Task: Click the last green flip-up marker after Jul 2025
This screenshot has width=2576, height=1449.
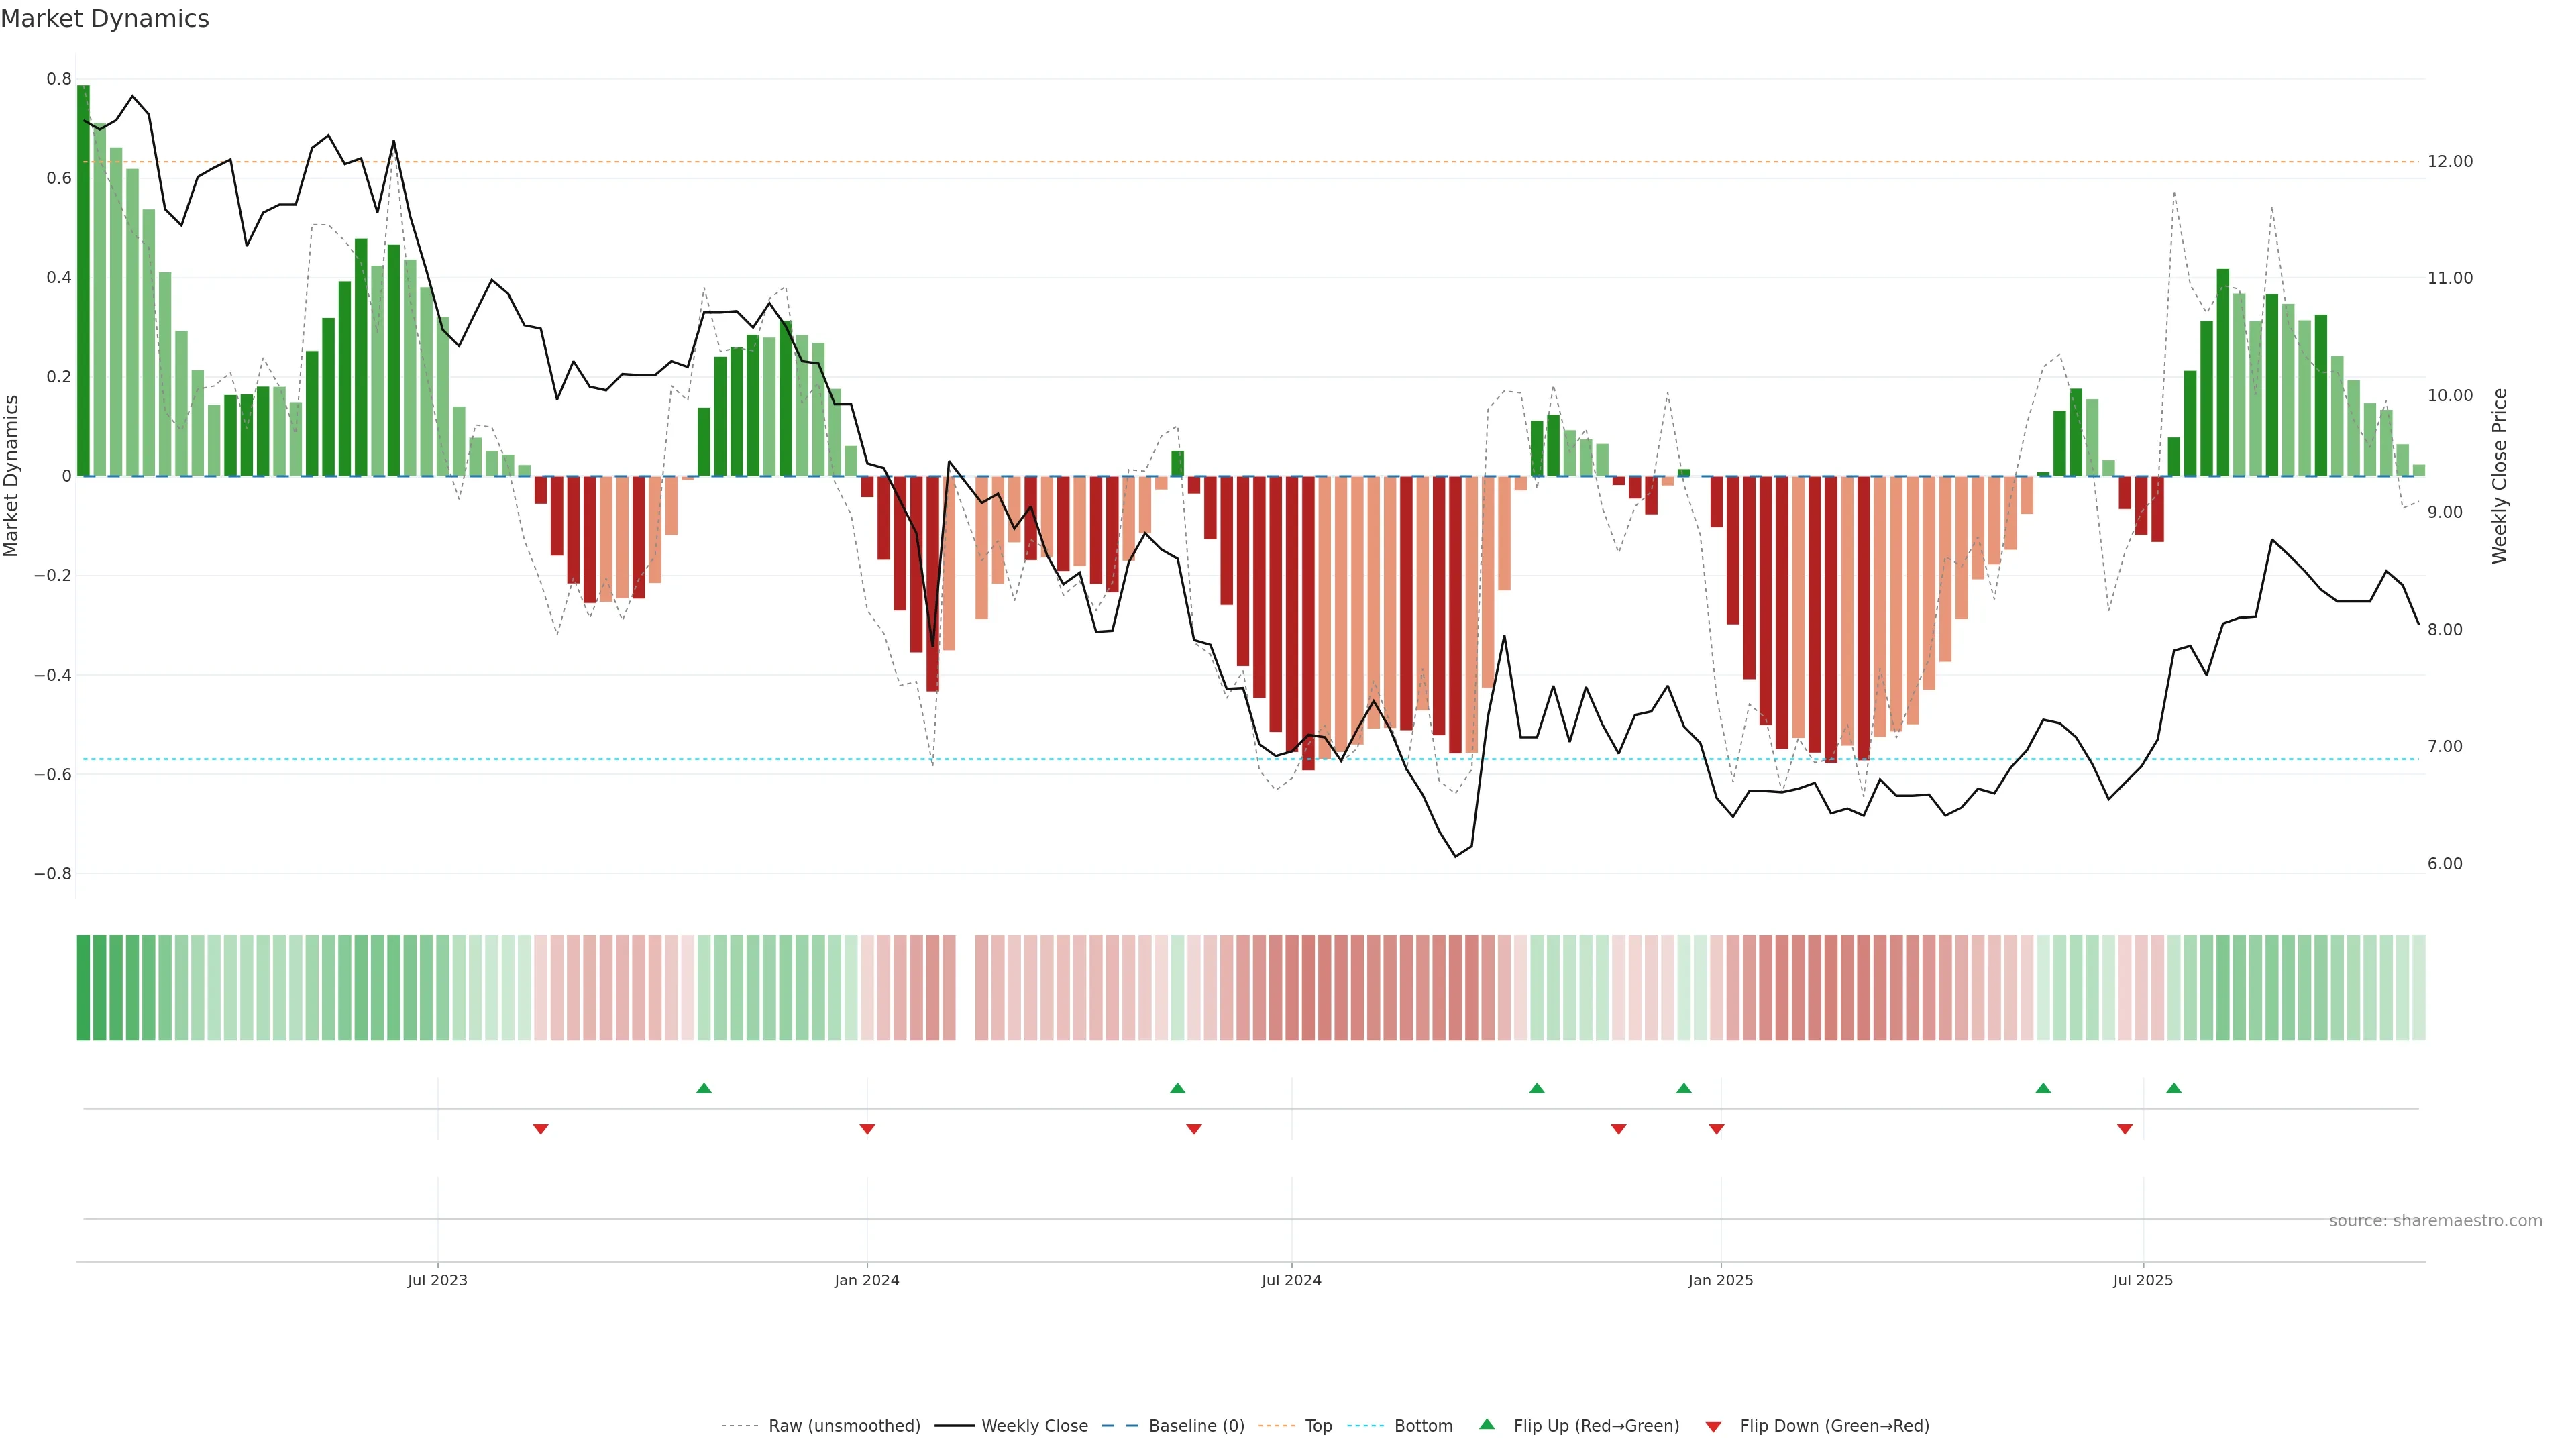Action: 2174,1088
